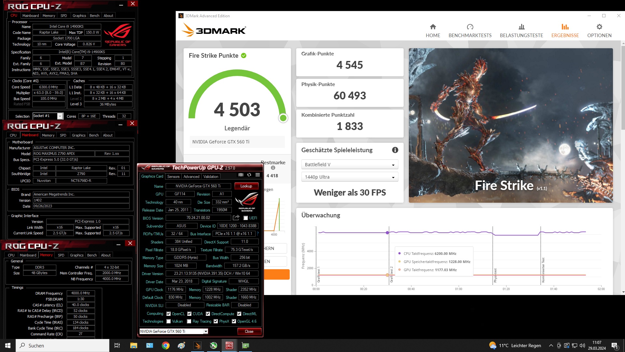Open About tab in bottom CPU-Z window
The image size is (625, 352).
coord(106,255)
